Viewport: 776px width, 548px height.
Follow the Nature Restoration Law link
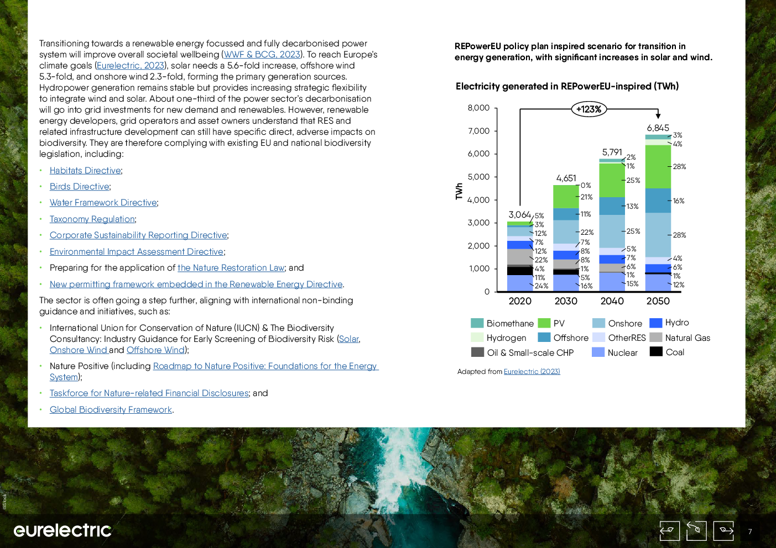point(231,268)
